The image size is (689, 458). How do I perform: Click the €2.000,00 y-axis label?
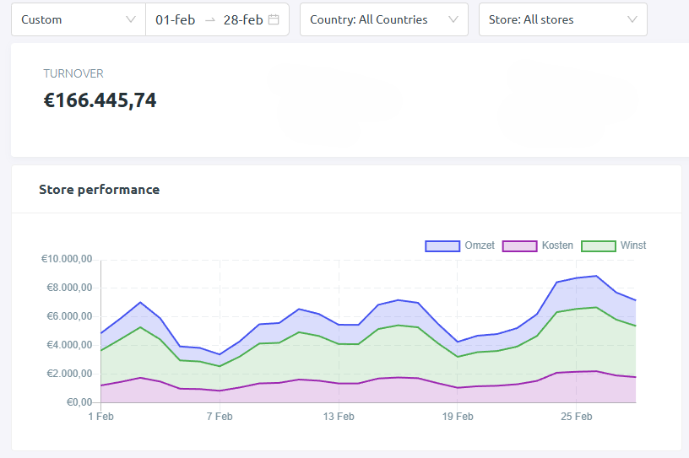pos(69,374)
